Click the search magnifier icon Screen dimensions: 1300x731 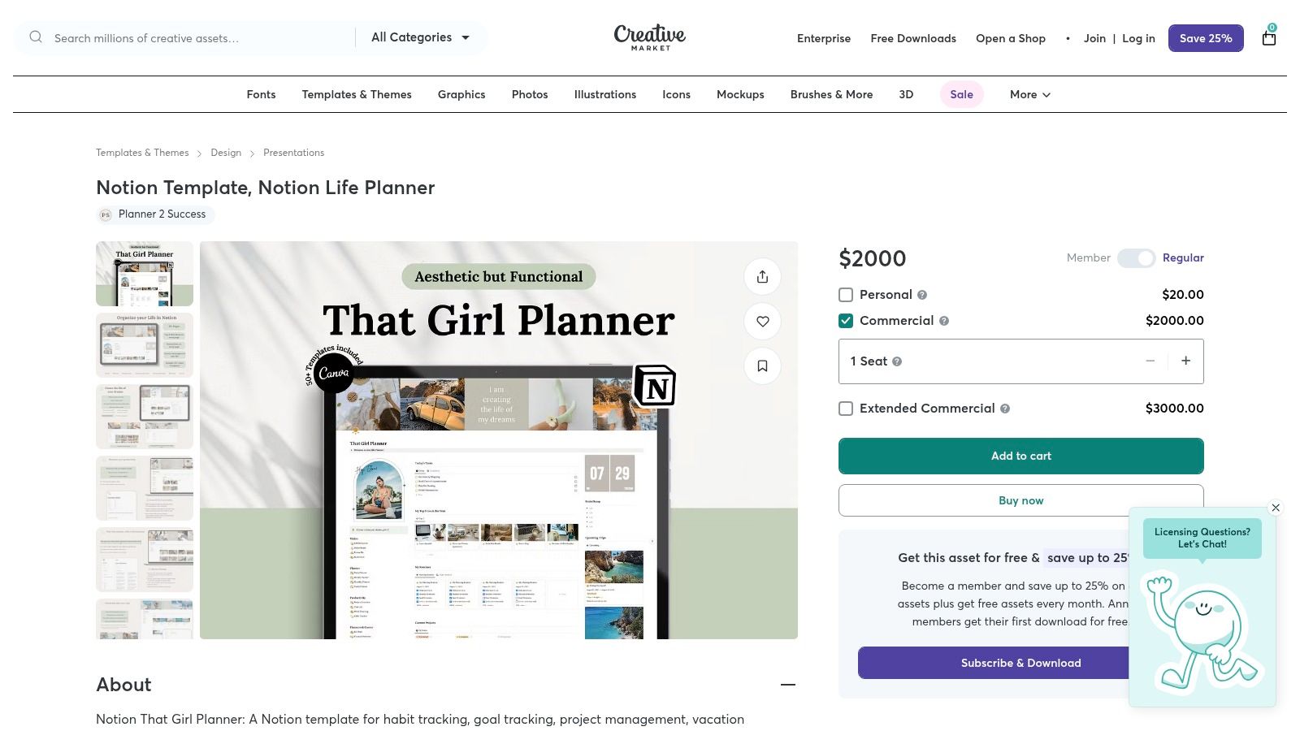36,37
